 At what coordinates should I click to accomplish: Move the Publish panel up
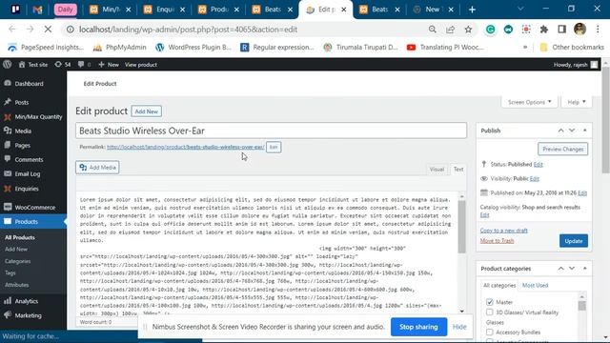point(560,131)
